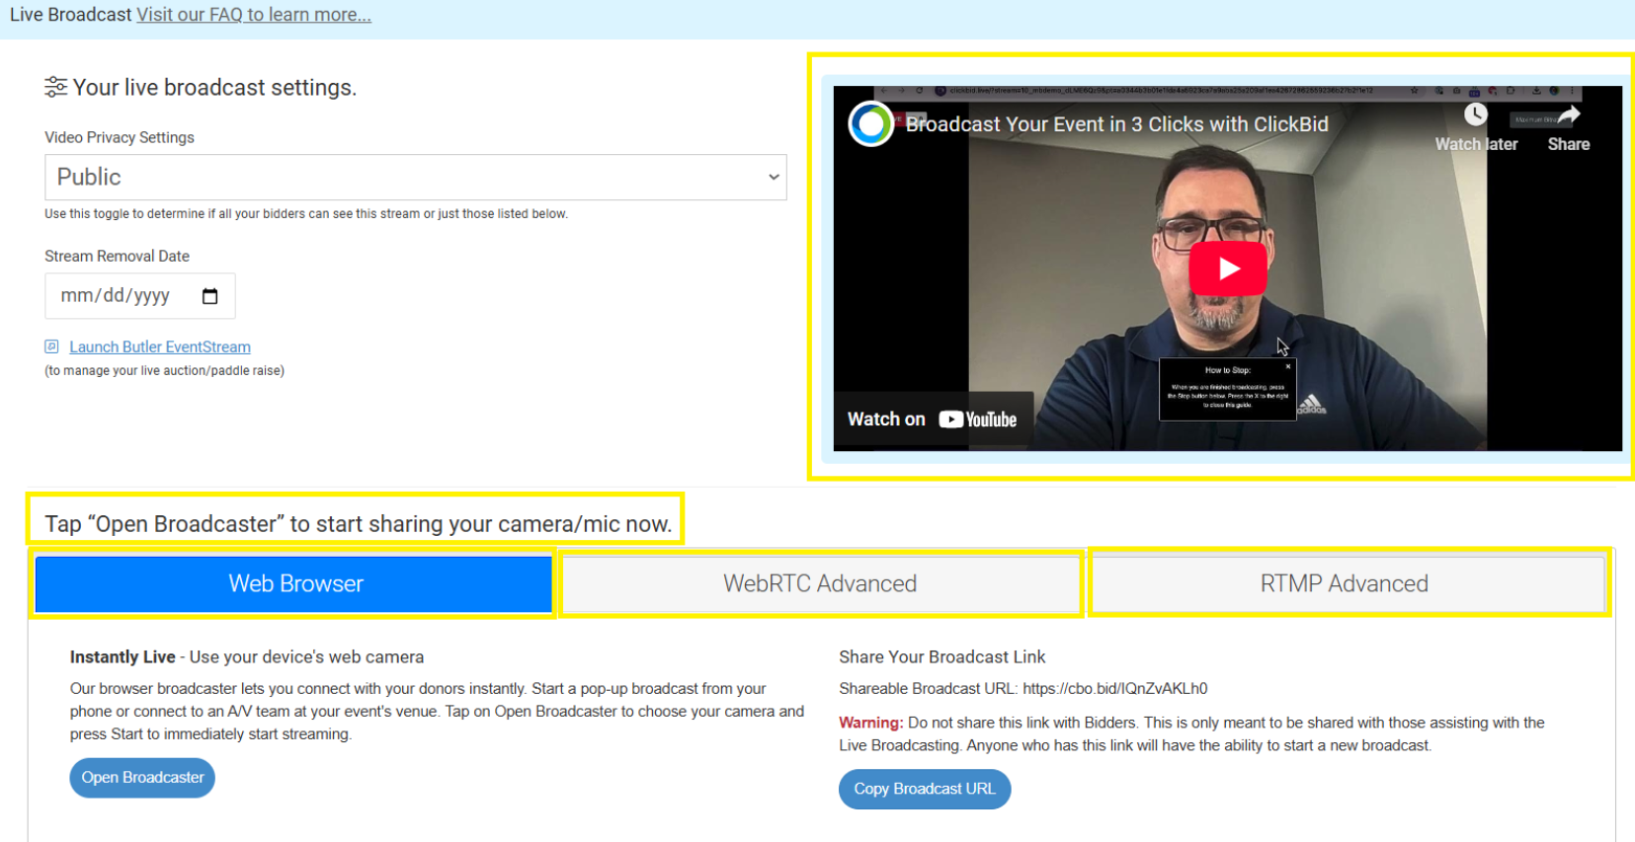
Task: Click the Watch later clock icon
Action: [1475, 115]
